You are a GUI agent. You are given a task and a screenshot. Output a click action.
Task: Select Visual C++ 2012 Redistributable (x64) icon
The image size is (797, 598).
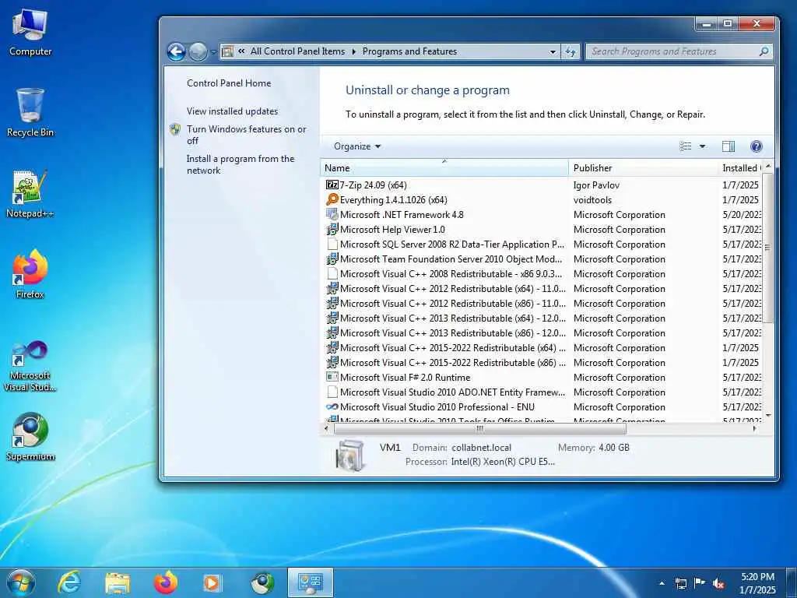[332, 288]
